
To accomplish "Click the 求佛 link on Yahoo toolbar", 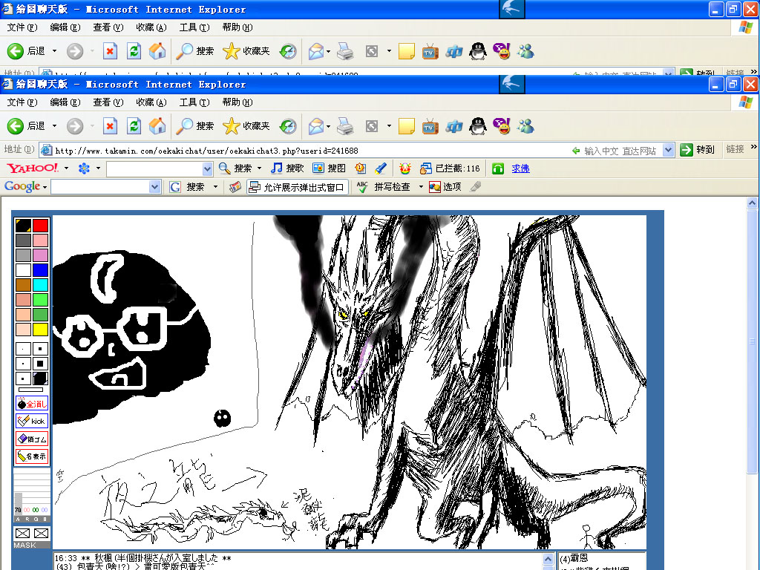I will tap(520, 168).
